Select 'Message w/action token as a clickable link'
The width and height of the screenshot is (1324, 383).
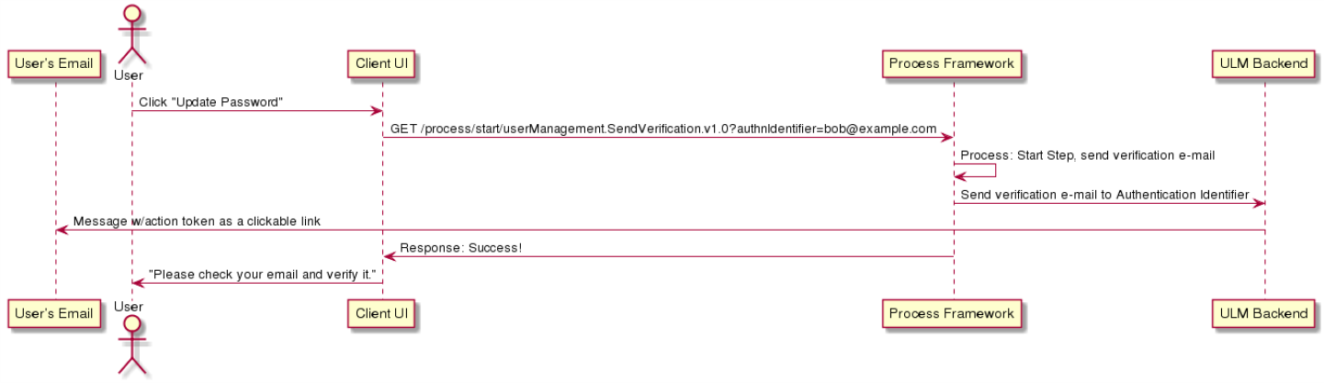[197, 221]
